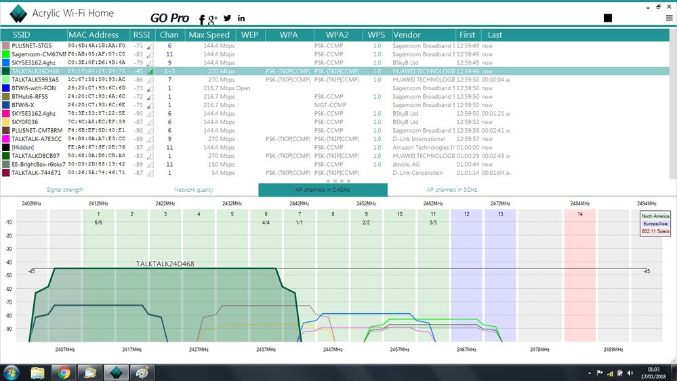This screenshot has width=677, height=381.
Task: Click signal bars icon for PLUSNET-STG5
Action: click(150, 46)
